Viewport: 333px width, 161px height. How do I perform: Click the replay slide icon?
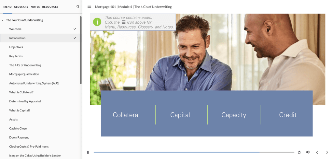[x=299, y=152]
